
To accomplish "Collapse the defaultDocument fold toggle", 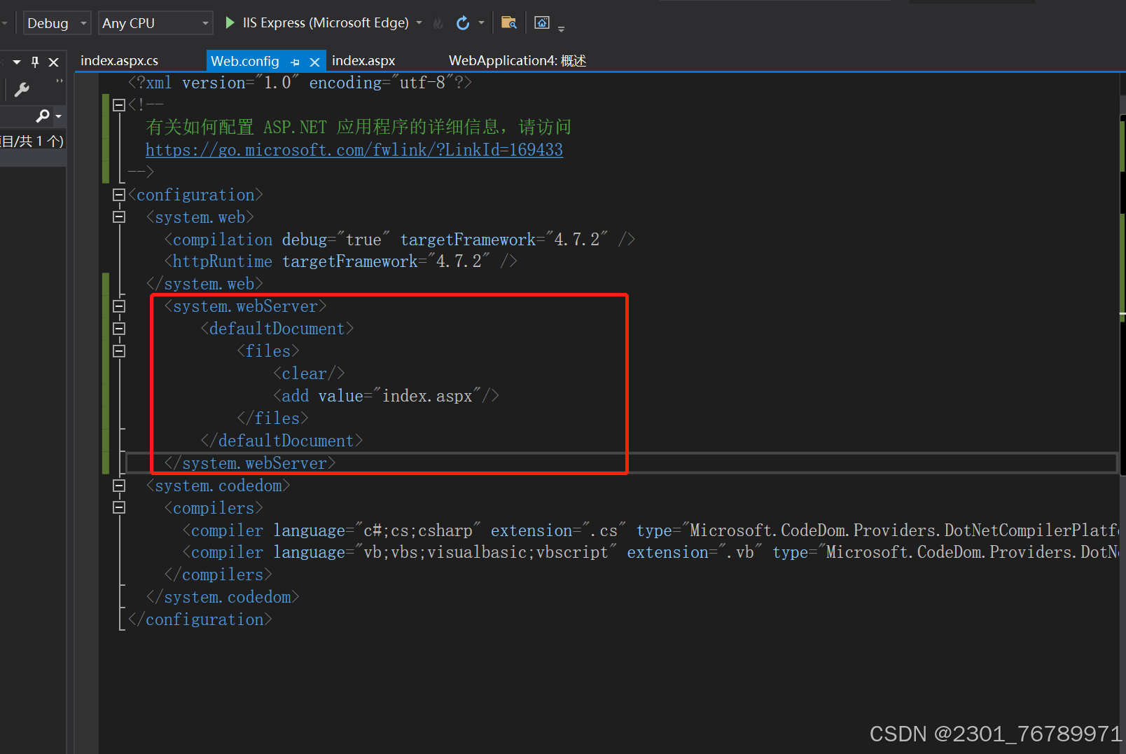I will [119, 327].
